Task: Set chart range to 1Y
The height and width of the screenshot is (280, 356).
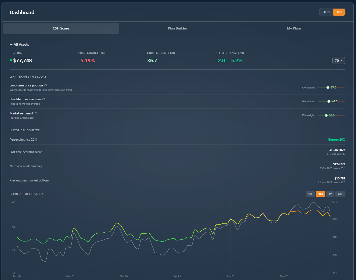Action: pyautogui.click(x=330, y=194)
